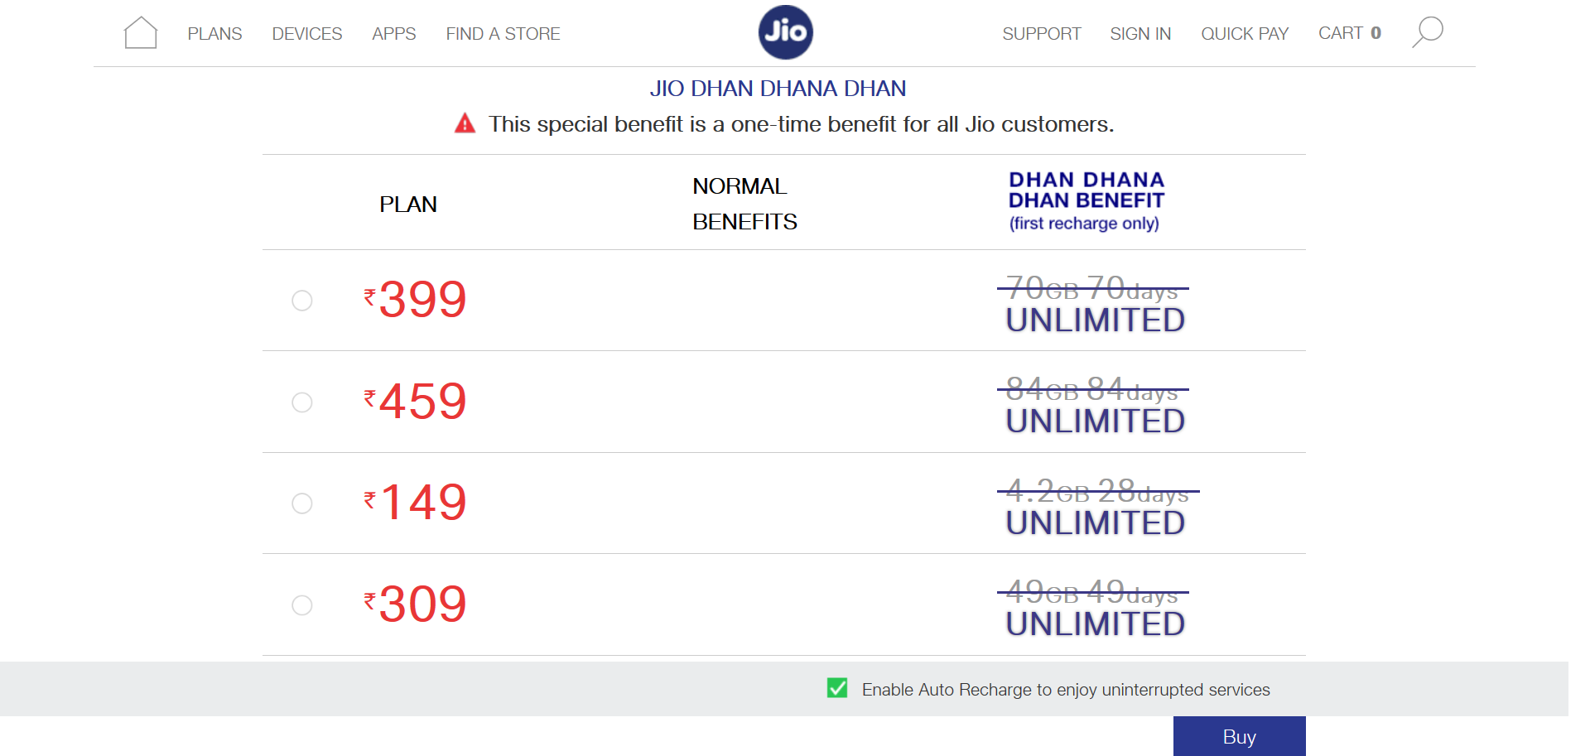
Task: Go to the Apps menu
Action: click(x=393, y=34)
